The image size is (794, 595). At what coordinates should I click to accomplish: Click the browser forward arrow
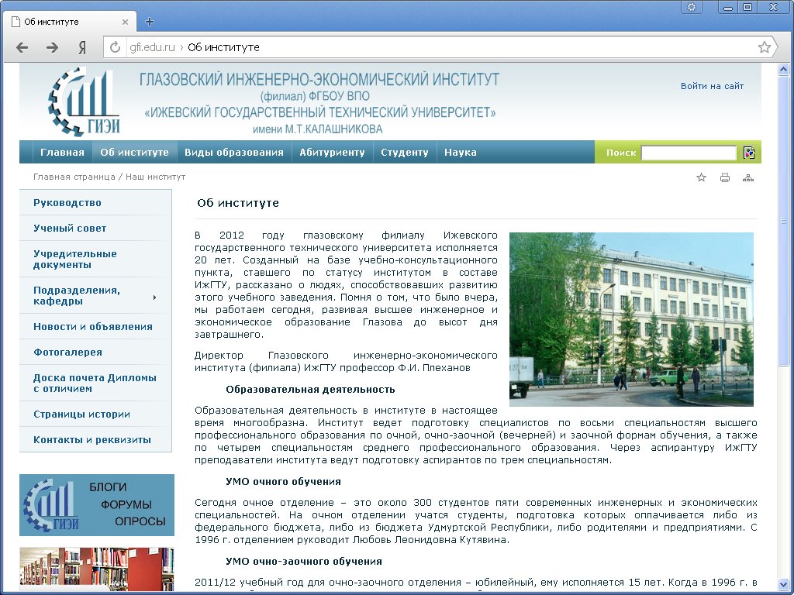[x=52, y=47]
